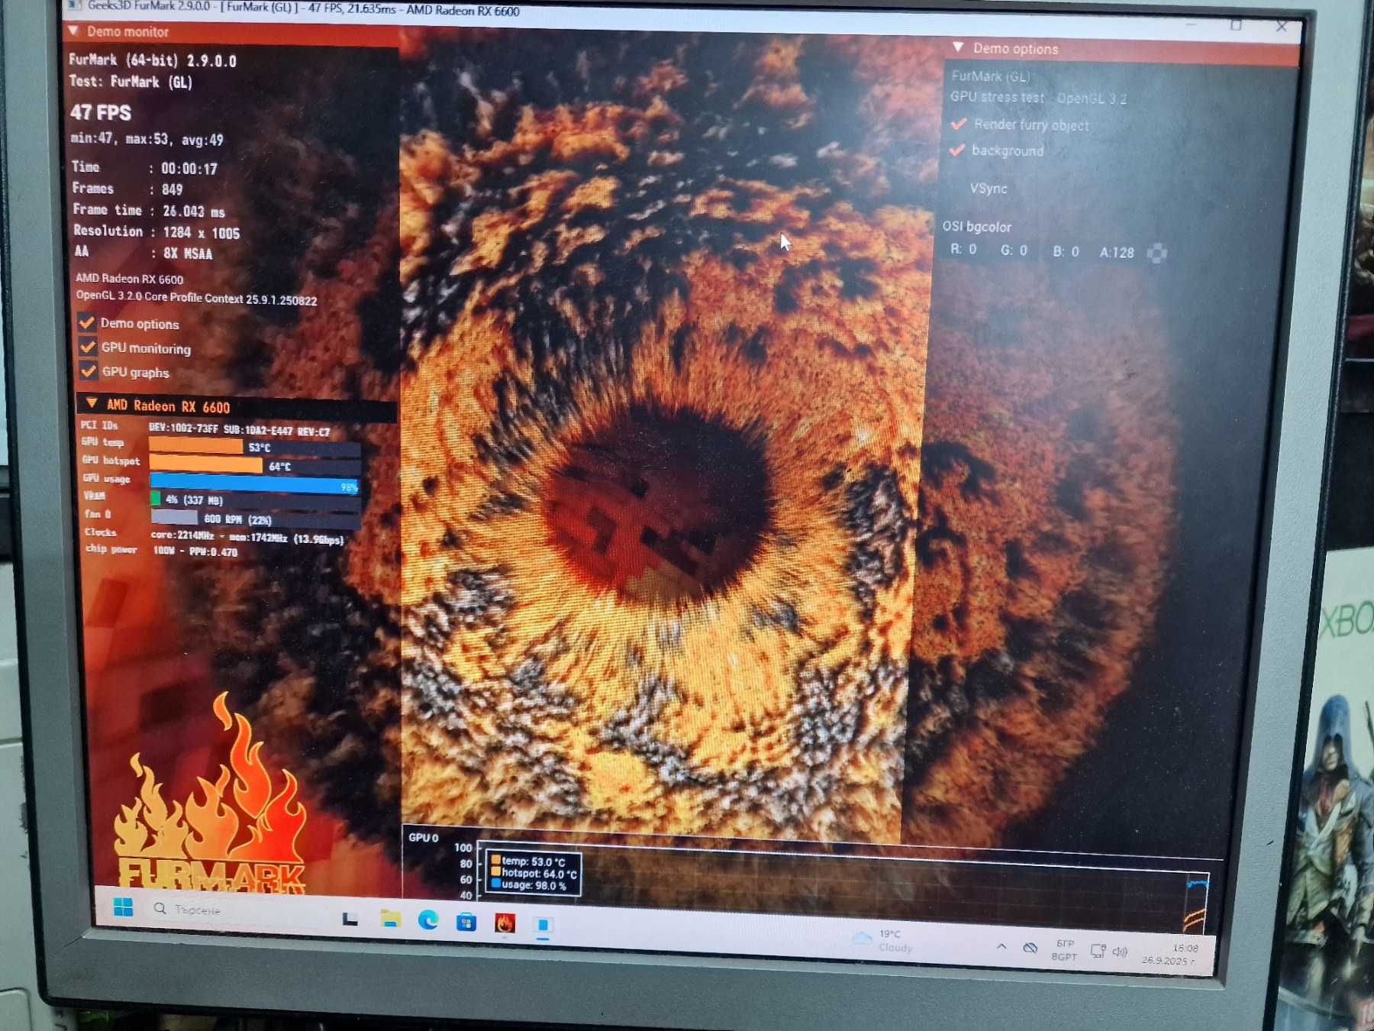Collapse the Demo options panel
This screenshot has width=1374, height=1031.
(958, 47)
